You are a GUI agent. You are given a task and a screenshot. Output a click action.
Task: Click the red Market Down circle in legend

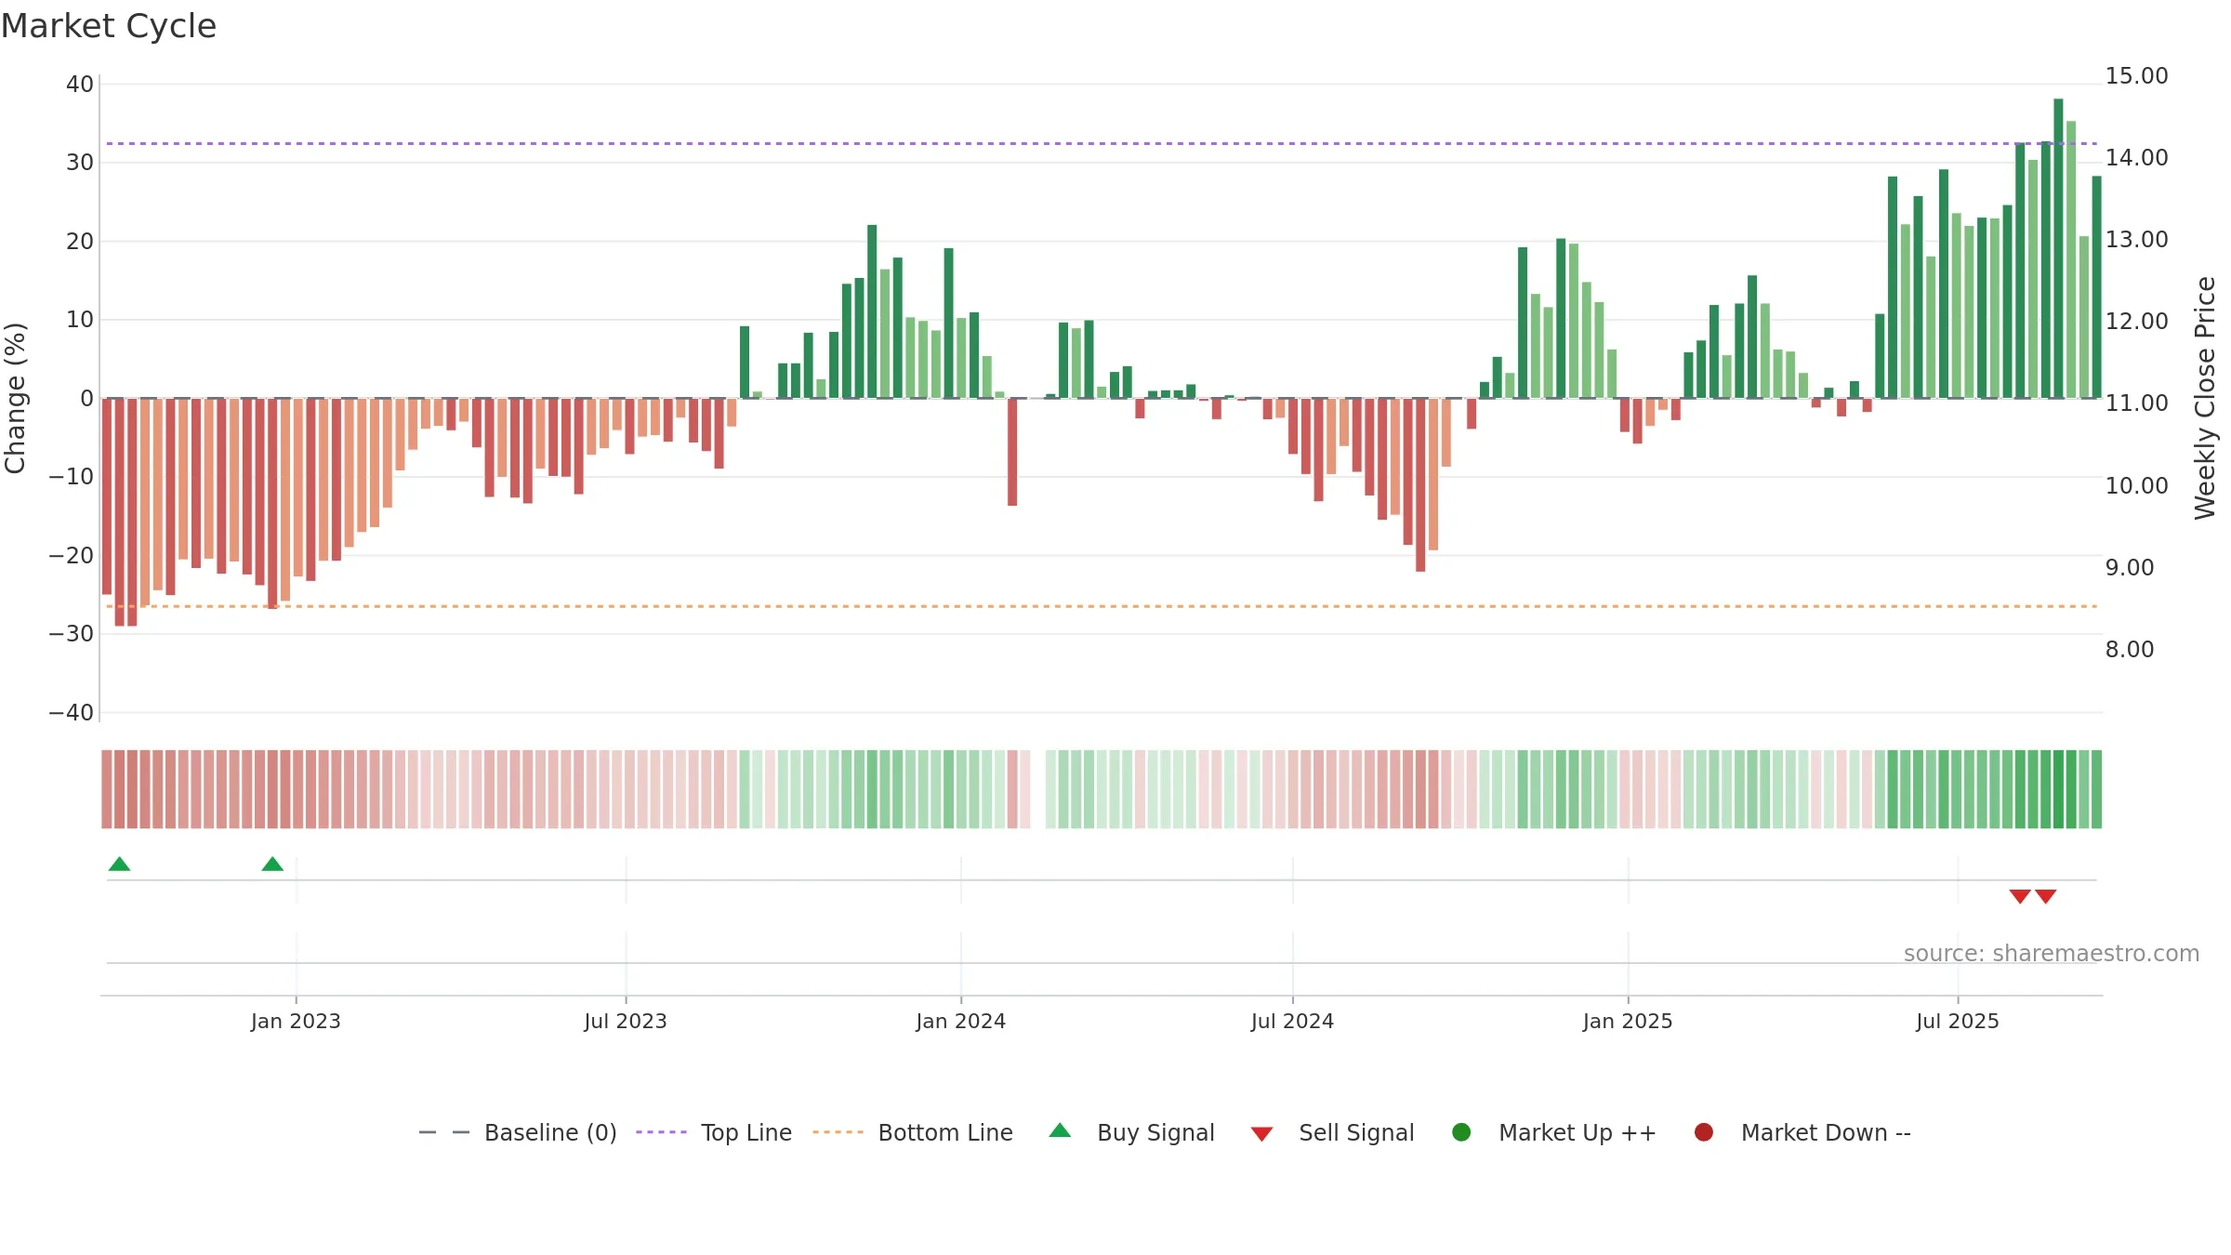(1704, 1132)
